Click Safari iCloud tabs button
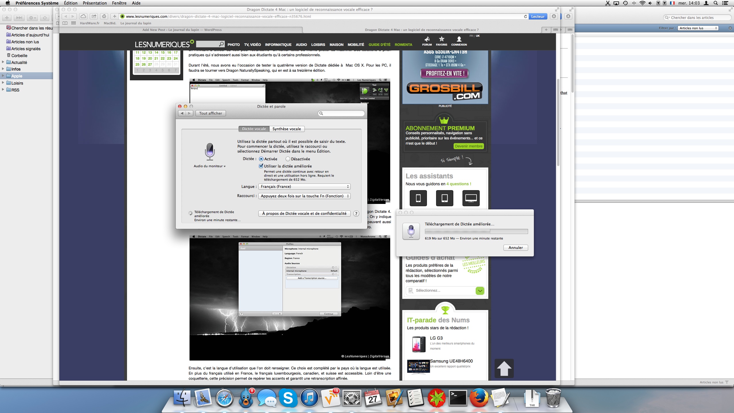Screen dimensions: 734x413 (x=83, y=16)
